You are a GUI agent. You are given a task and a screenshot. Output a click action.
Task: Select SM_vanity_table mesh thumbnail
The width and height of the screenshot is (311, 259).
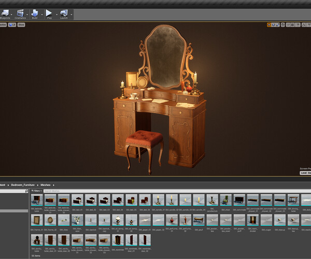point(37,240)
